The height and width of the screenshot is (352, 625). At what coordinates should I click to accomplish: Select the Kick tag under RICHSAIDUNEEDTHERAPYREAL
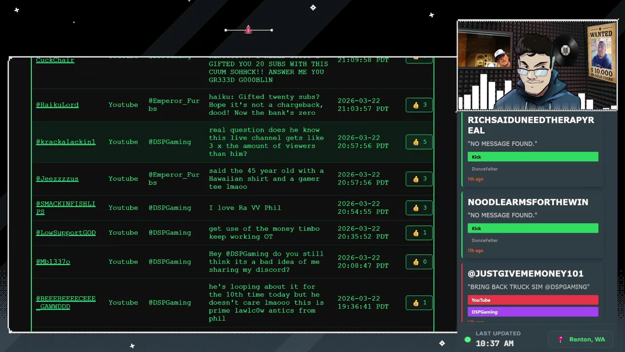[x=533, y=157]
